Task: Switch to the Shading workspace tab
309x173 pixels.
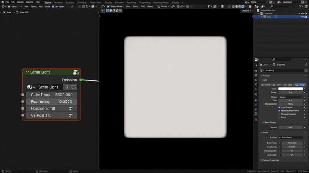Action: pyautogui.click(x=108, y=3)
